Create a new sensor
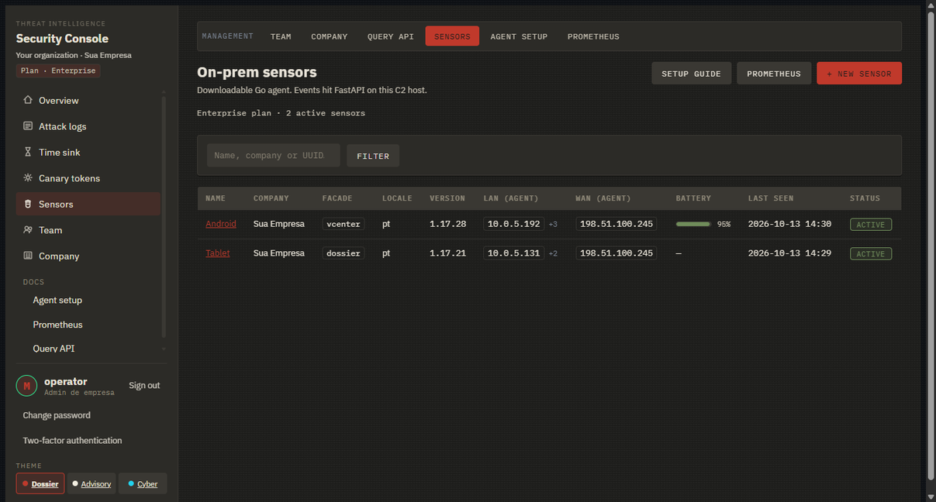The image size is (936, 502). tap(859, 74)
